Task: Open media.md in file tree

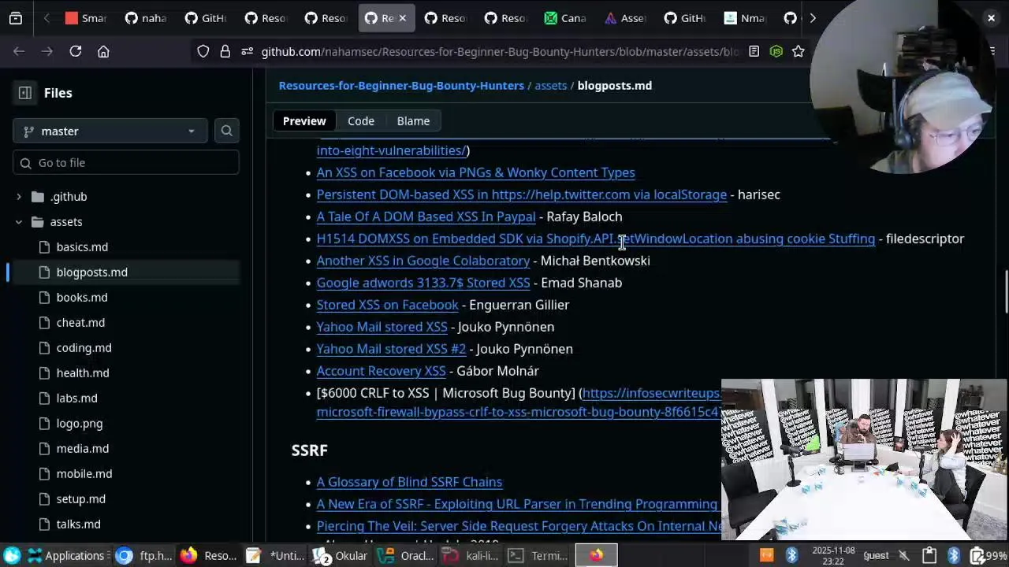Action: tap(83, 449)
